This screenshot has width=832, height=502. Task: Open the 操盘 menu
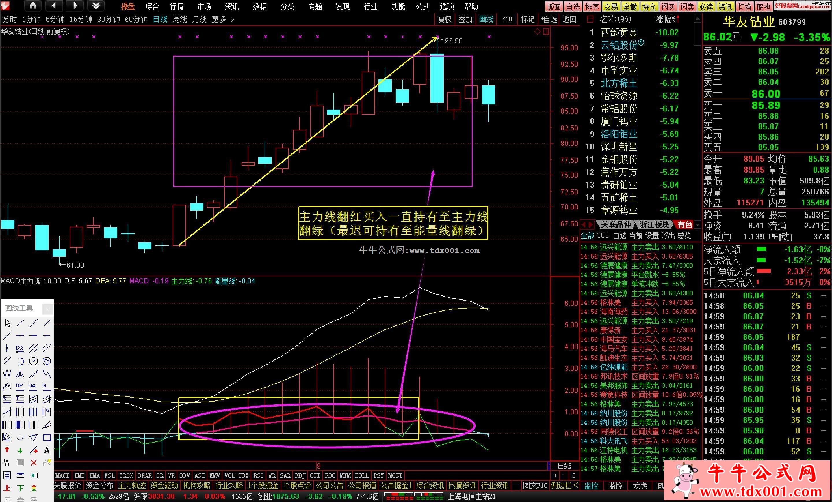click(x=128, y=6)
